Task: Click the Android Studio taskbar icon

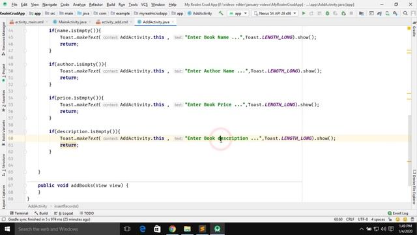Action: coord(217,229)
